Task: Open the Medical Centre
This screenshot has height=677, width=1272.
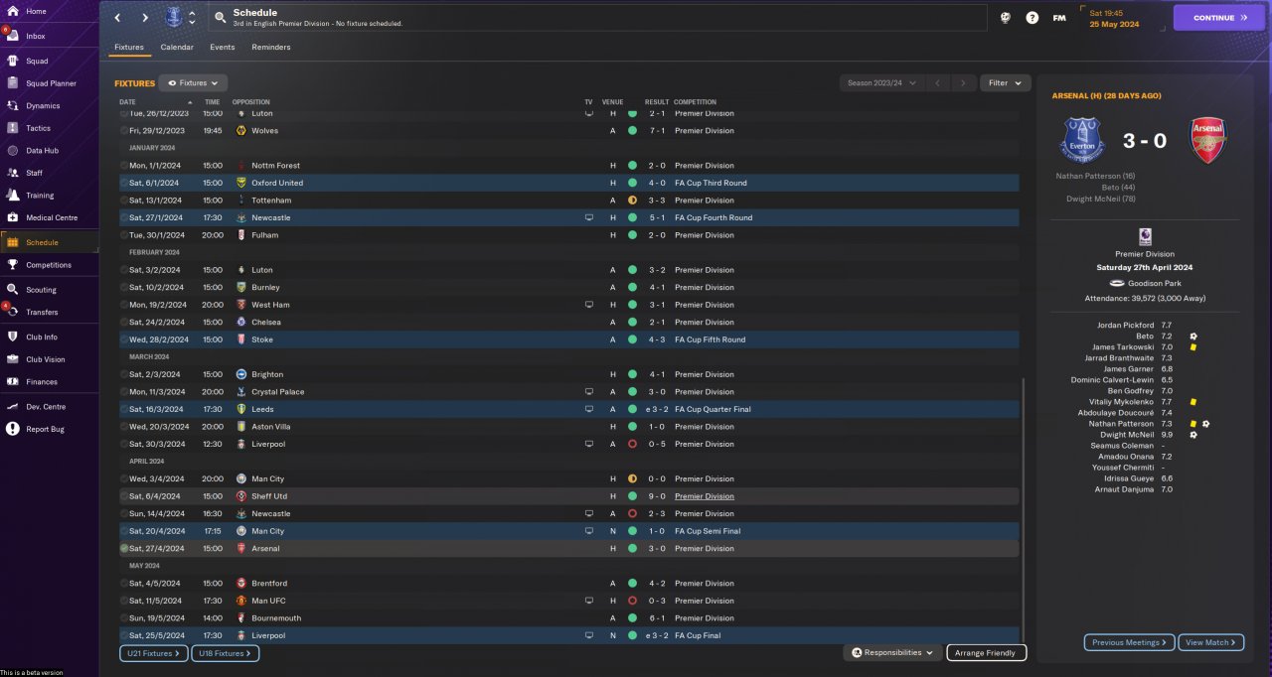Action: [x=49, y=217]
